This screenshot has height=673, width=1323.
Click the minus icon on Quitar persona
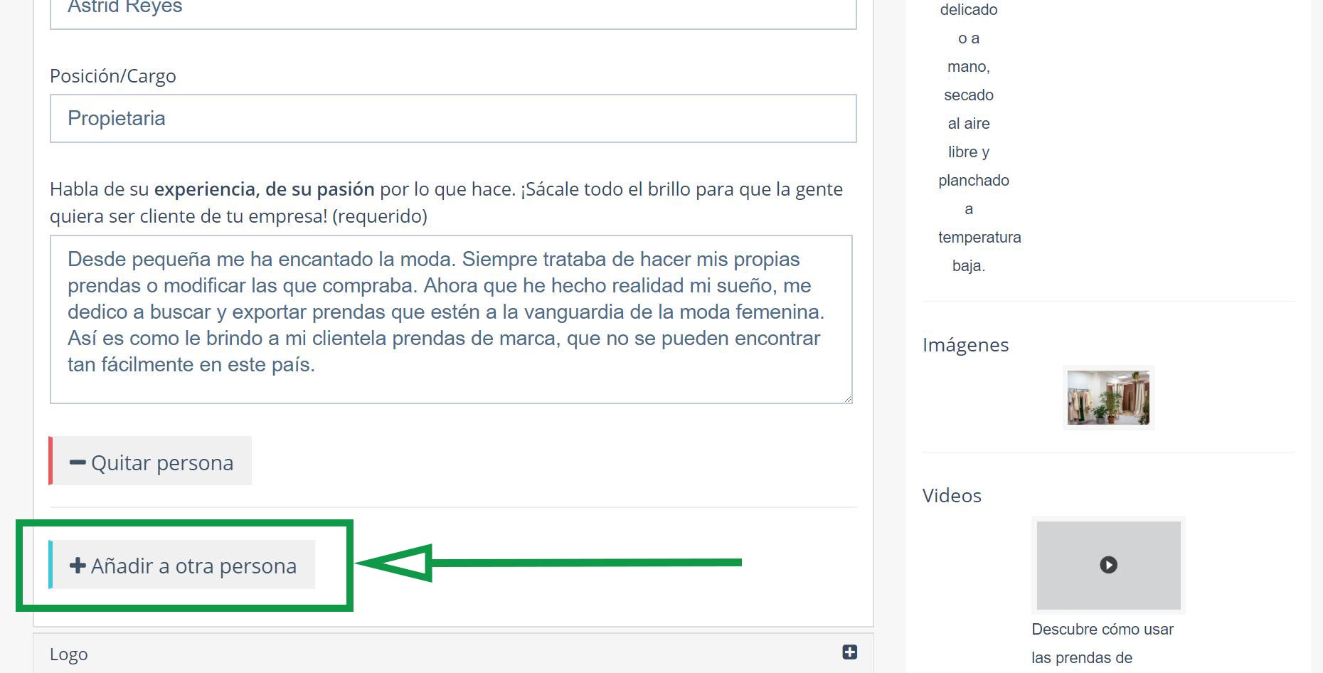[78, 462]
